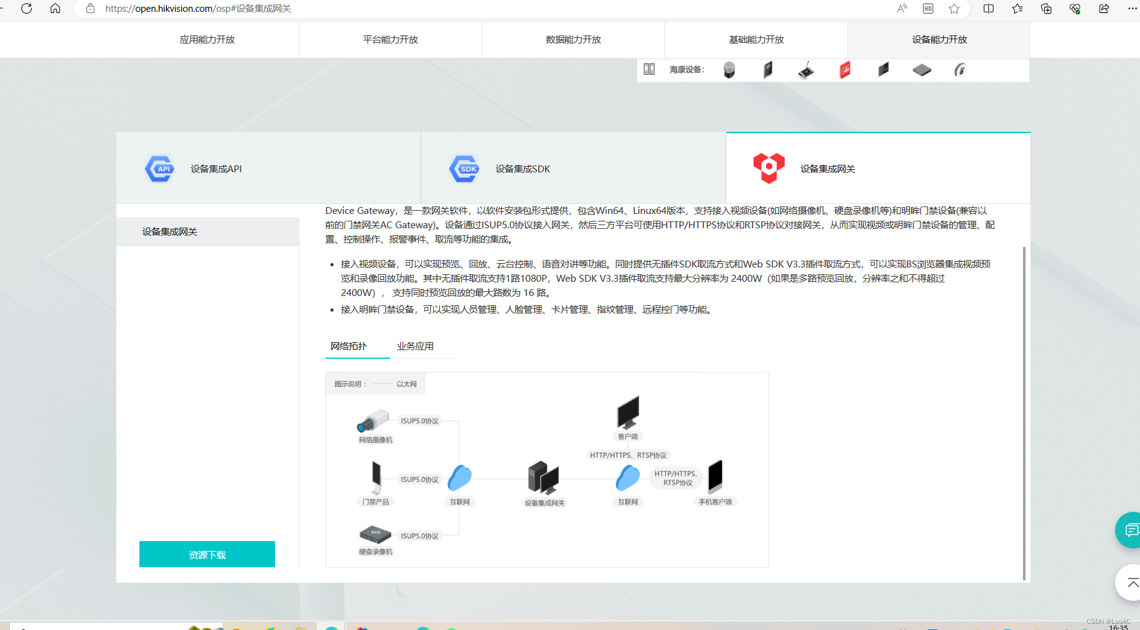Open the 平台能力开放 menu
This screenshot has height=630, width=1140.
click(390, 40)
